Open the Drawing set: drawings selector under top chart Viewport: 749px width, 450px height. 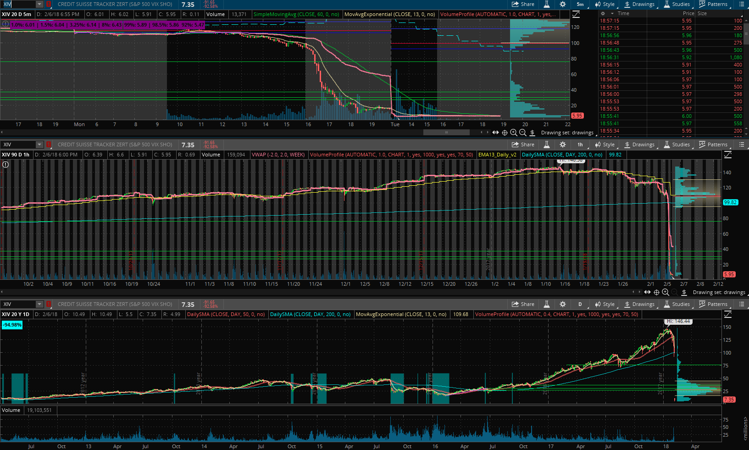click(x=567, y=133)
